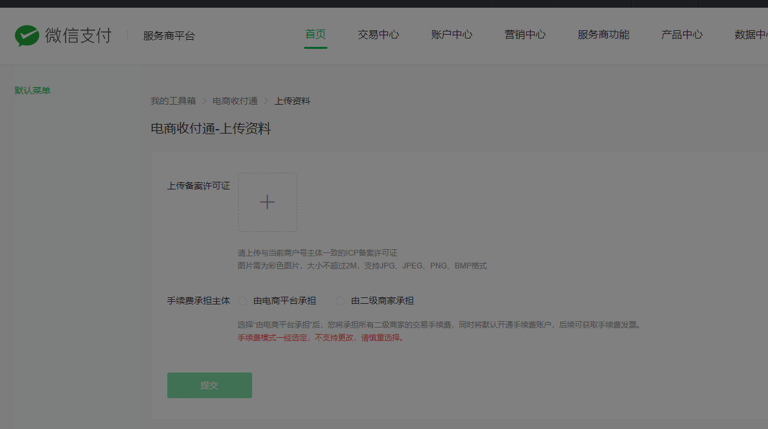Screen dimensions: 768x429
Task: Click the 上传备案许可证 field label
Action: pos(198,186)
